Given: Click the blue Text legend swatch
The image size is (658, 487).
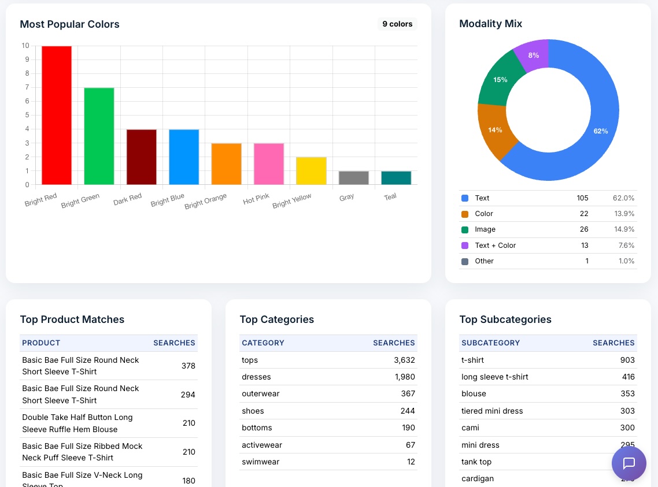Looking at the screenshot, I should point(464,198).
